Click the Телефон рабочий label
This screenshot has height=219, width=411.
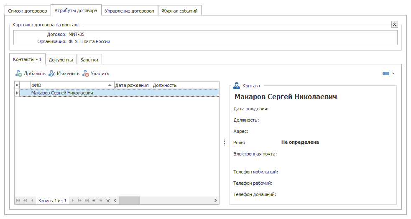[253, 183]
